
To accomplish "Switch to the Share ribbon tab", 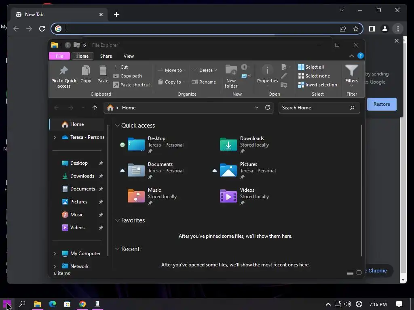I will click(106, 56).
